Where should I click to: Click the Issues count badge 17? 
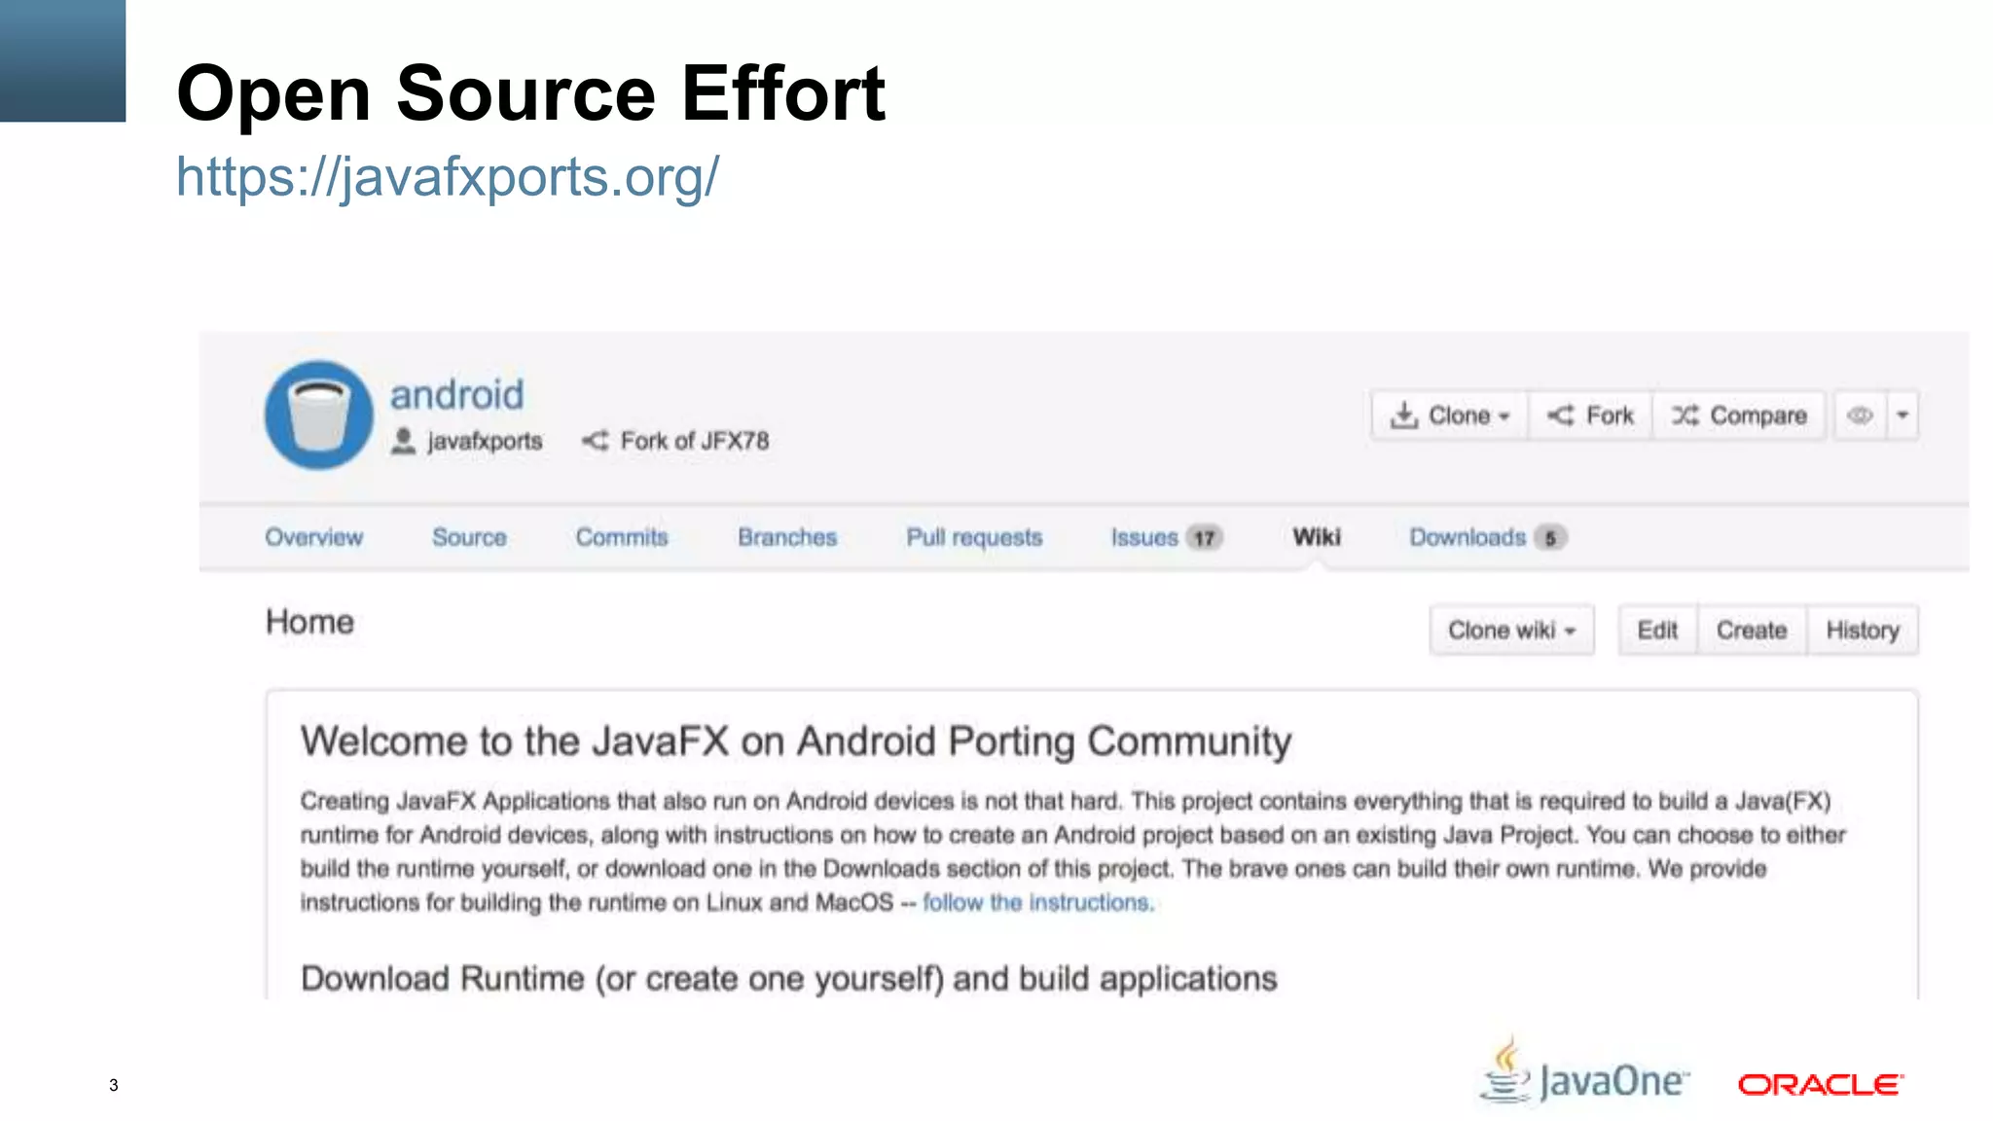1205,538
